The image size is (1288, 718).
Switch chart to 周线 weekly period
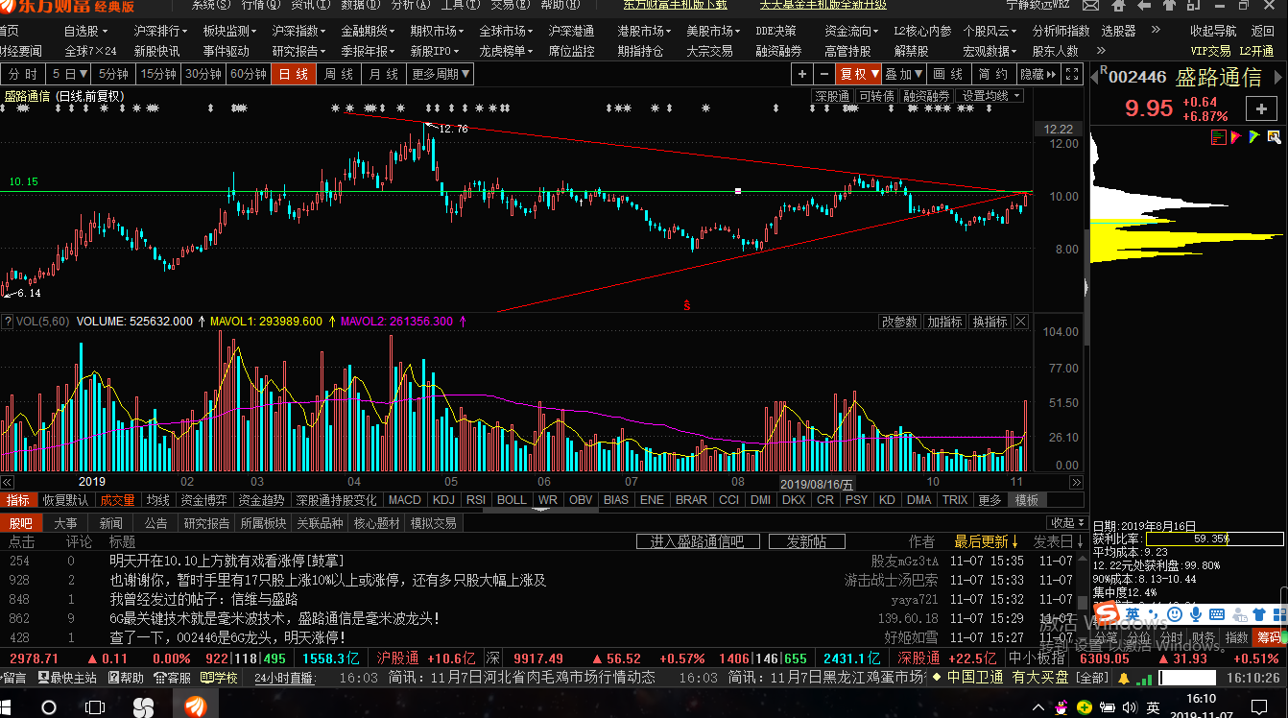point(339,74)
